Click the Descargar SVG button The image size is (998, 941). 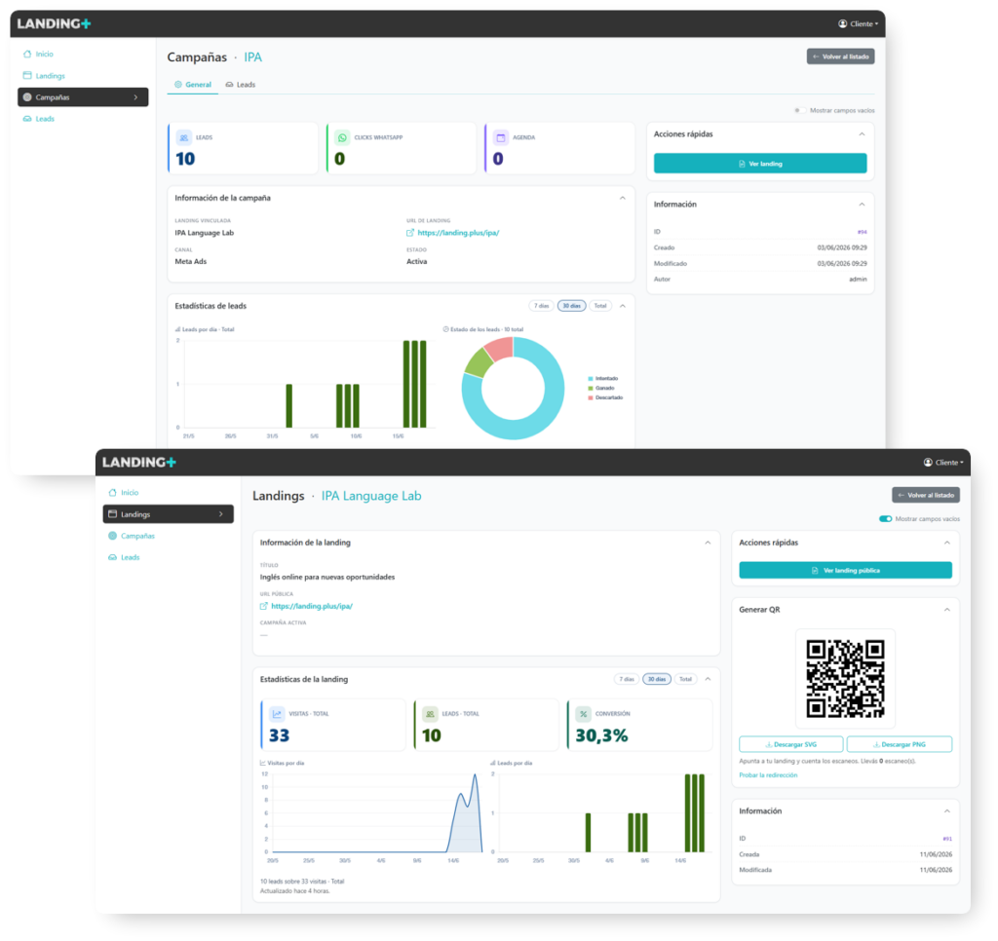tap(791, 744)
